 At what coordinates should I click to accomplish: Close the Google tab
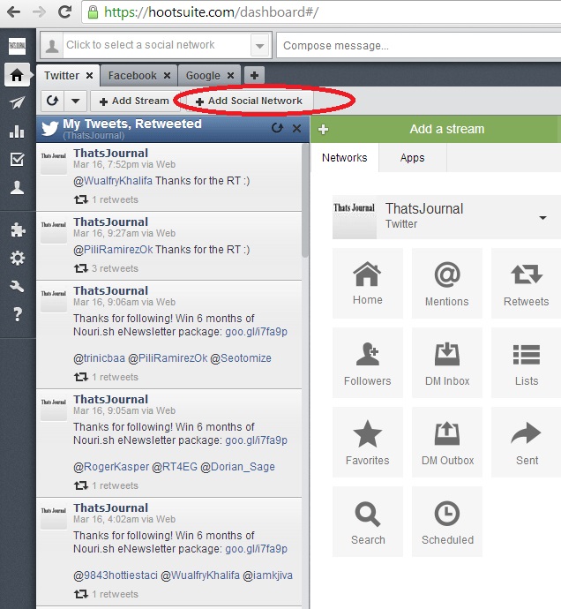point(230,75)
